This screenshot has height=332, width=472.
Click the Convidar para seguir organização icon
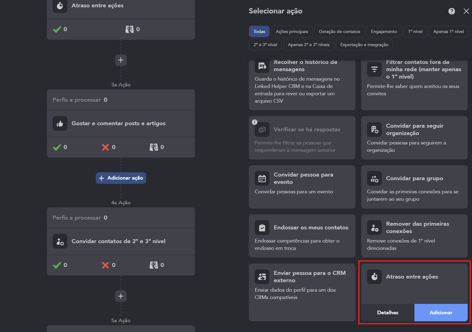pos(374,130)
